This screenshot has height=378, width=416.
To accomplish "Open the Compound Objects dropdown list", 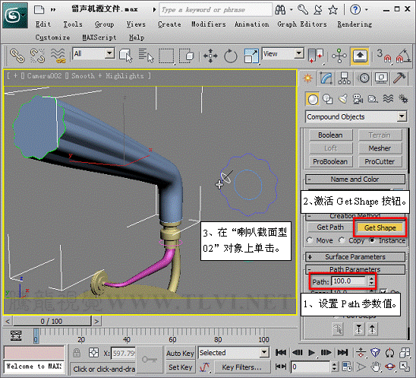I will pyautogui.click(x=402, y=116).
